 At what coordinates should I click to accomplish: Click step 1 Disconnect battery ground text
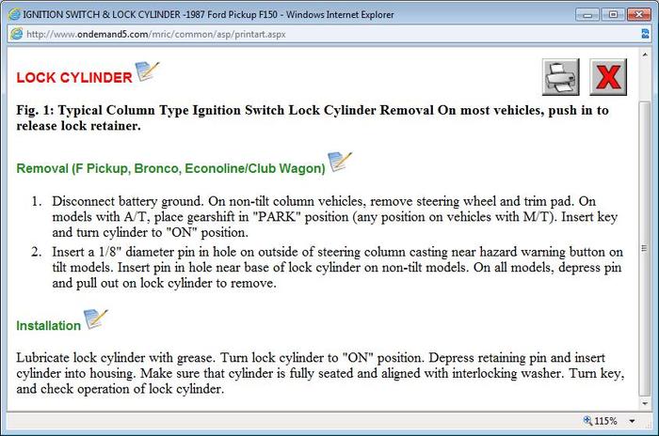point(334,216)
